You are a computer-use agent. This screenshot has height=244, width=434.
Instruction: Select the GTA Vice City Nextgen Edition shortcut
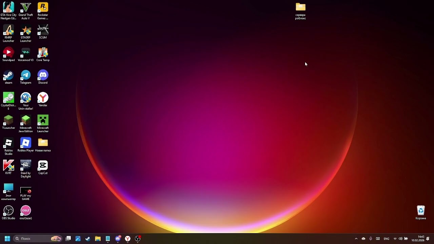click(x=8, y=11)
